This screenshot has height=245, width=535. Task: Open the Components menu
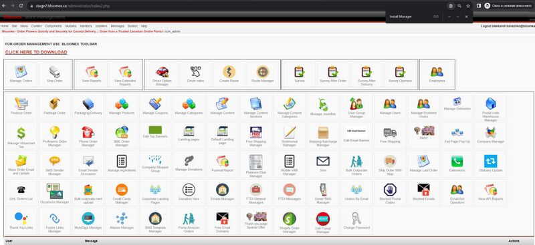click(x=53, y=26)
